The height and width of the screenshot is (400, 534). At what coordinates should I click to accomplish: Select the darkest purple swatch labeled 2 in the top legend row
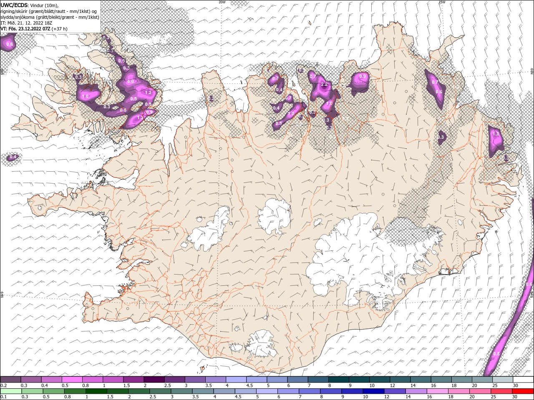pos(154,380)
